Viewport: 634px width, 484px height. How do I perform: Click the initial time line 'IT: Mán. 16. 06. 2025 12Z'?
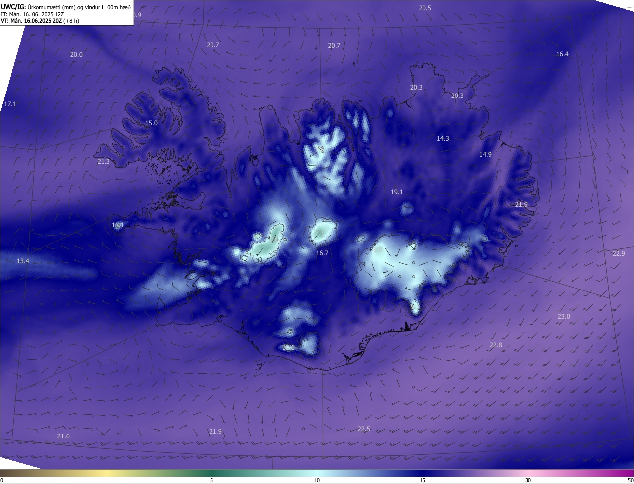point(32,14)
